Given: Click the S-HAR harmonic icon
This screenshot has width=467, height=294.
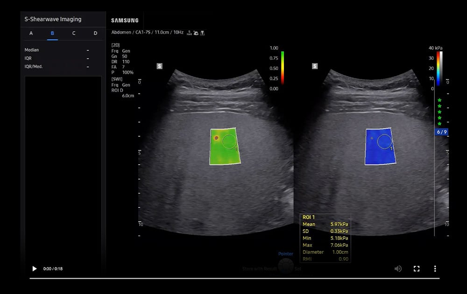Looking at the screenshot, I should tap(189, 33).
